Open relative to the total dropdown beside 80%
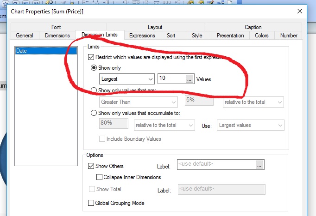 pyautogui.click(x=164, y=125)
